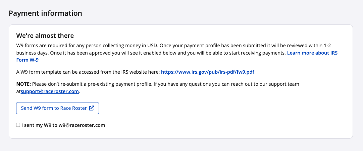Click the Payment information heading
Viewport: 363px width, 151px height.
45,13
